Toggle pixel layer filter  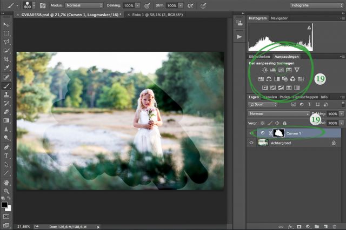(x=294, y=104)
